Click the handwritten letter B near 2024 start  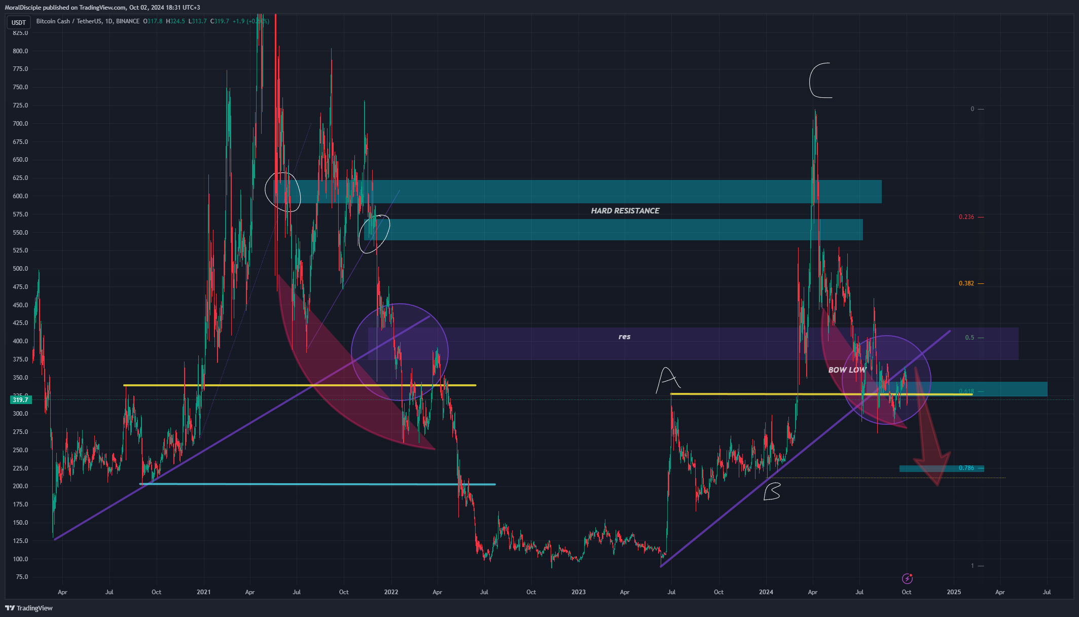point(772,491)
